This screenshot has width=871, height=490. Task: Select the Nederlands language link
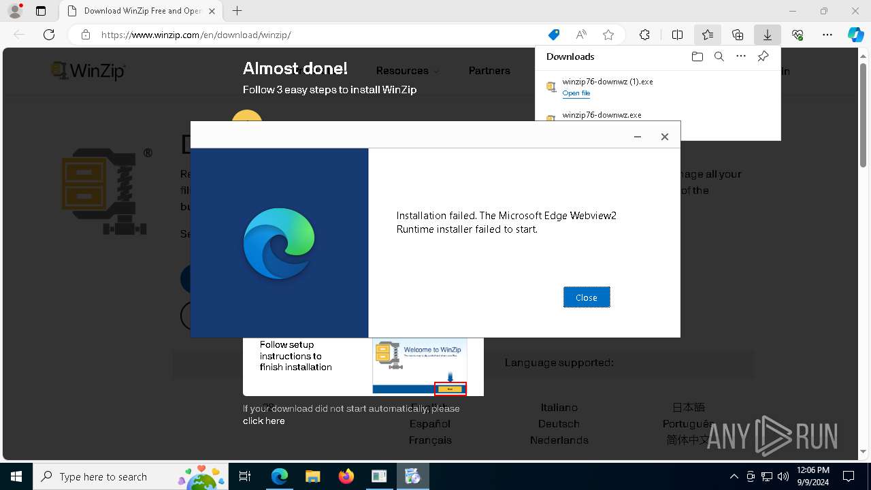559,440
